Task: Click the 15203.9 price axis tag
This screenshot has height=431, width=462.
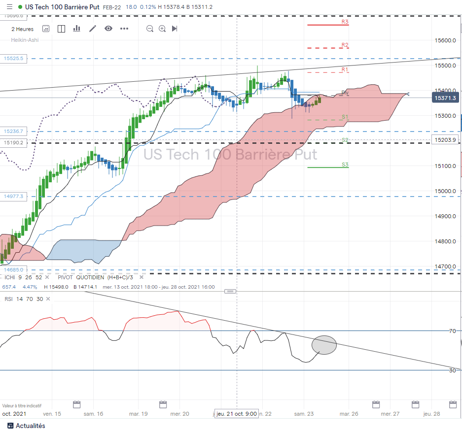Action: click(x=445, y=140)
